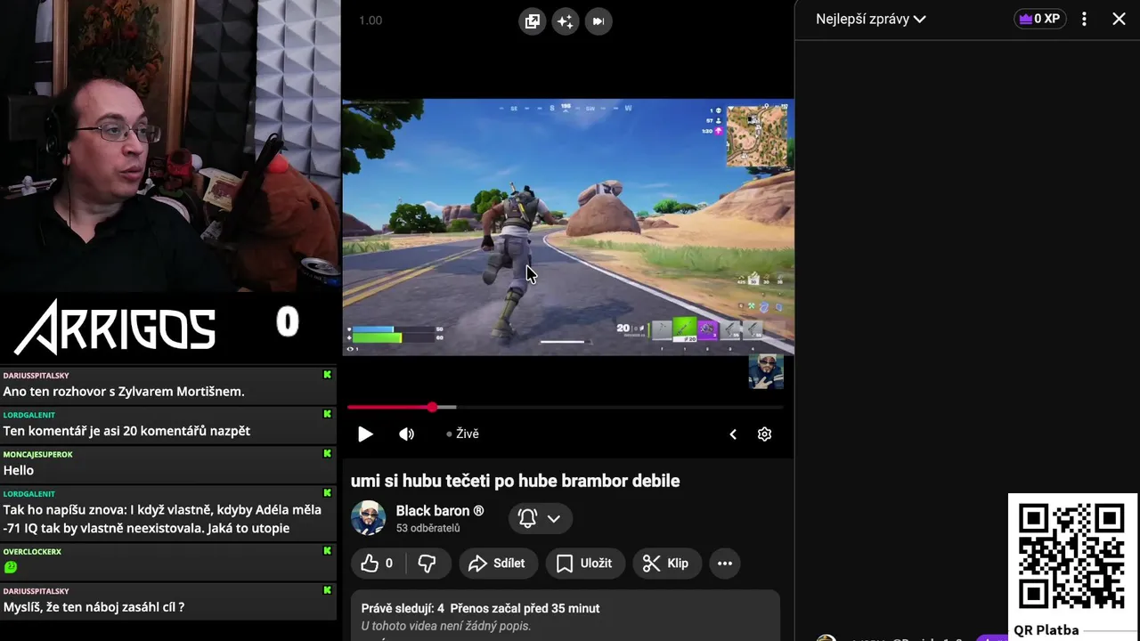Save the video with Uložit button
Image resolution: width=1140 pixels, height=641 pixels.
click(x=584, y=564)
